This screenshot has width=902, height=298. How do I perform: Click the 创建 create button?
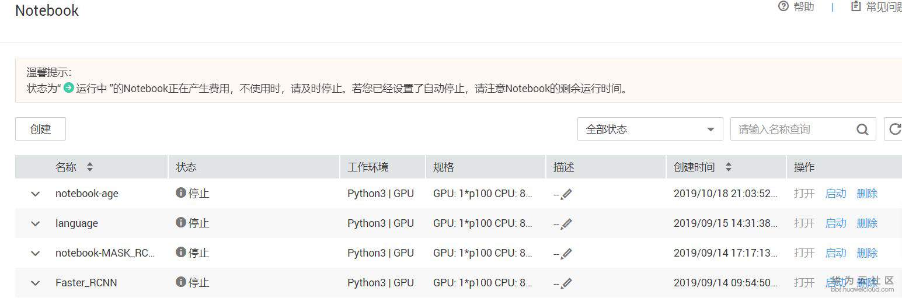tap(40, 129)
